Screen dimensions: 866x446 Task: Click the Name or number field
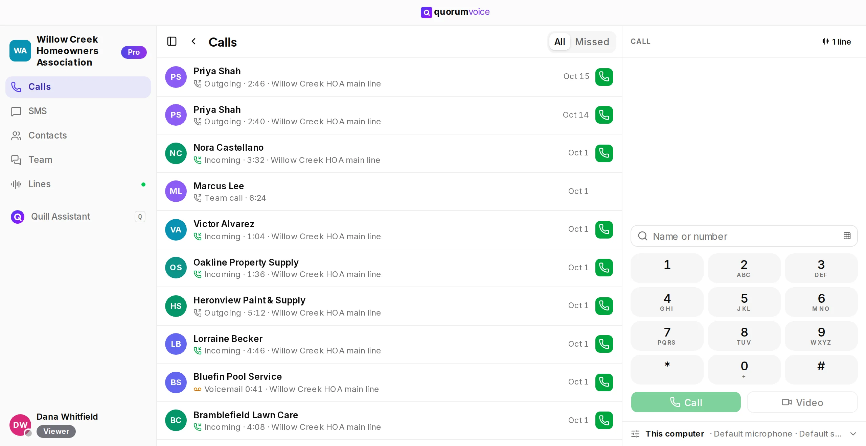[x=744, y=236]
